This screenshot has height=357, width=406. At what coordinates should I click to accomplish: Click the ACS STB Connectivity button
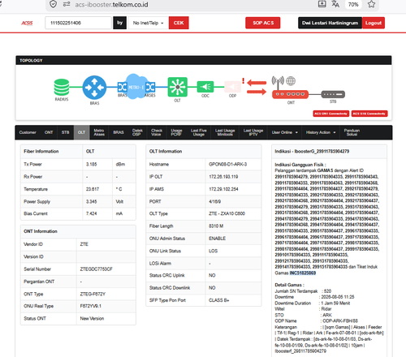coord(369,114)
